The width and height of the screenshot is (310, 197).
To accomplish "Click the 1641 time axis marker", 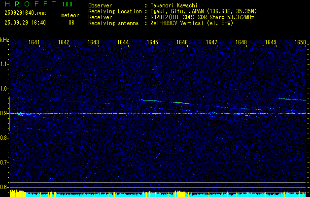I will point(34,42).
